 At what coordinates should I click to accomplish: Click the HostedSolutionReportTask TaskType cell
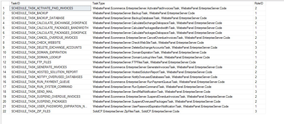(x=172, y=72)
